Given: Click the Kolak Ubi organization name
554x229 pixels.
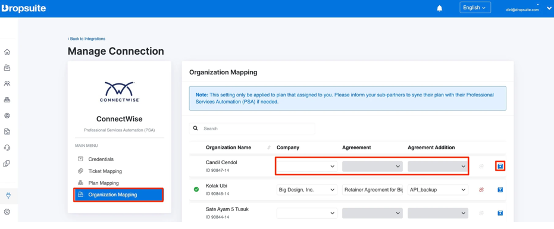Looking at the screenshot, I should 216,186.
